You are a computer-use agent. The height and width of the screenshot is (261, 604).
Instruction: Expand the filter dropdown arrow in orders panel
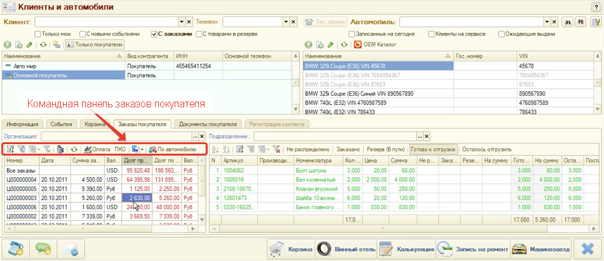pyautogui.click(x=38, y=149)
